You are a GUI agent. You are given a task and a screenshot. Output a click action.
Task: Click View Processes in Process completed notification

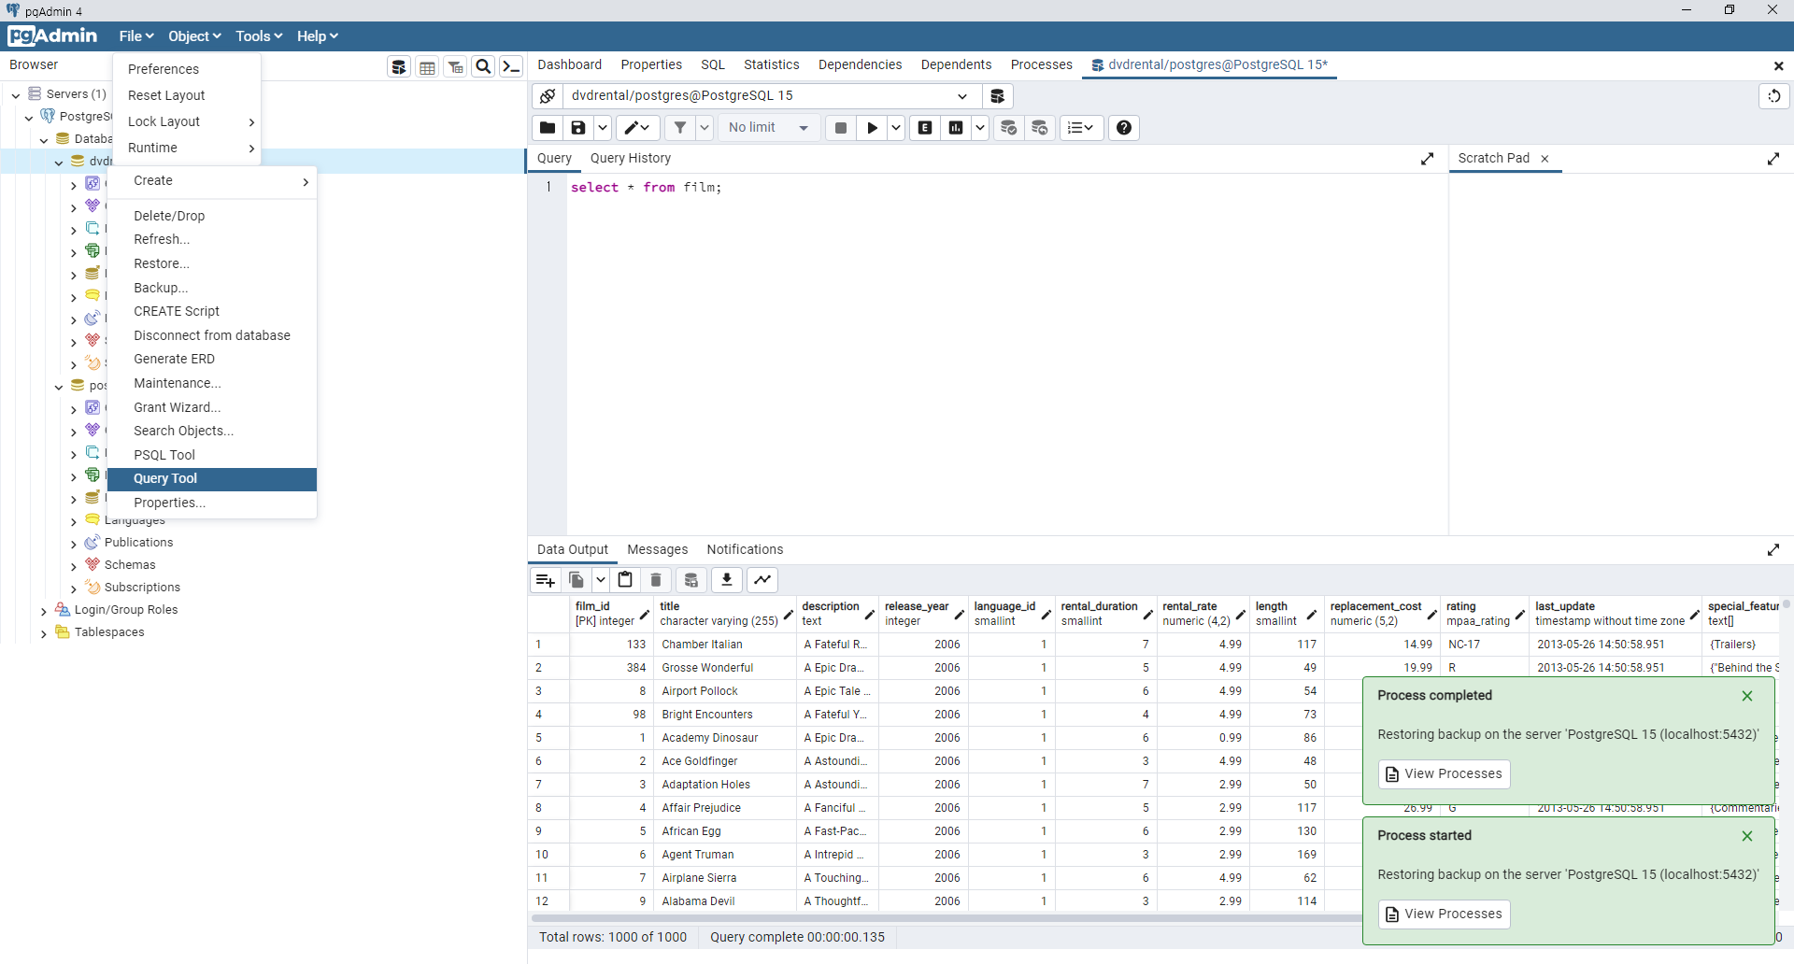[x=1445, y=774]
